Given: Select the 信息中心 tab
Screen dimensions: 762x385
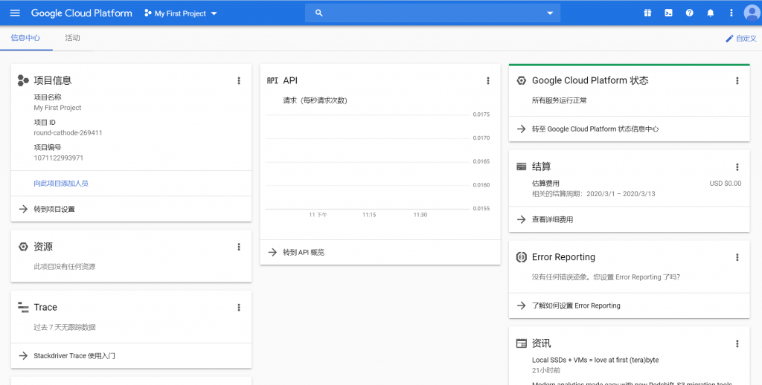Looking at the screenshot, I should [x=25, y=38].
